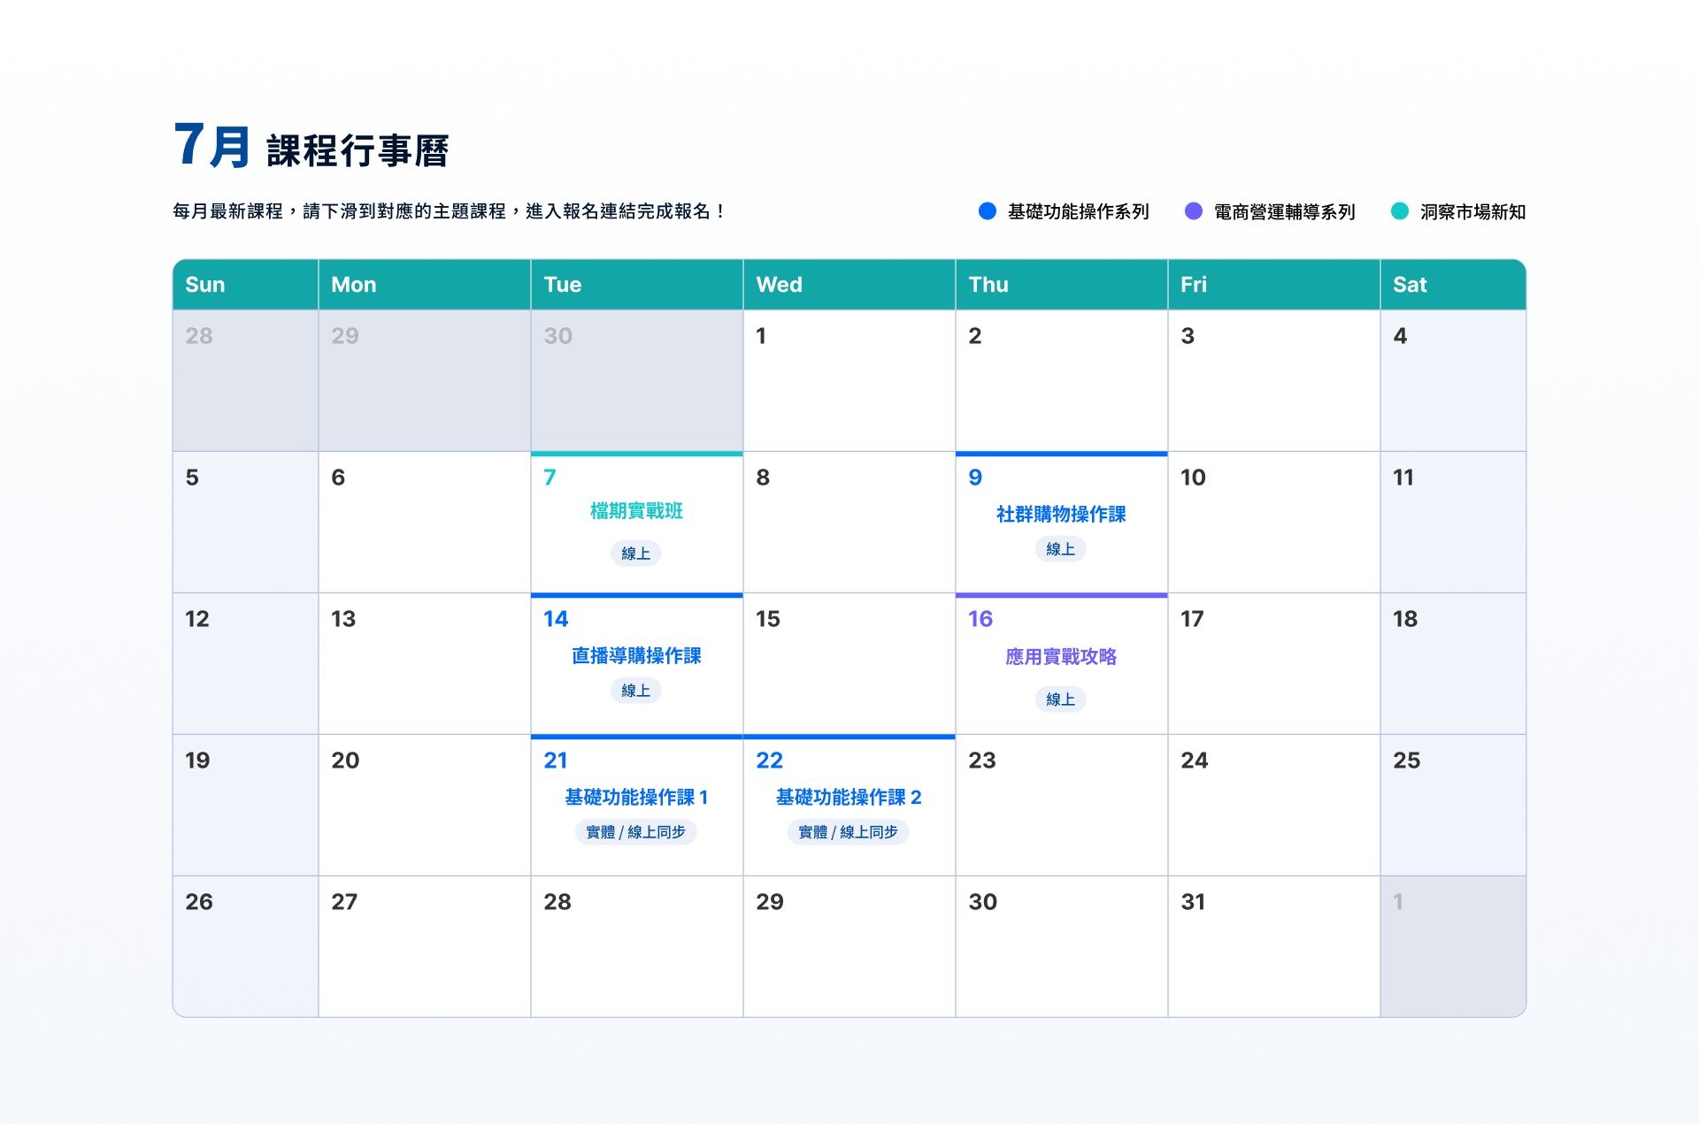Select date number 9 in blue
This screenshot has width=1699, height=1124.
coord(975,478)
